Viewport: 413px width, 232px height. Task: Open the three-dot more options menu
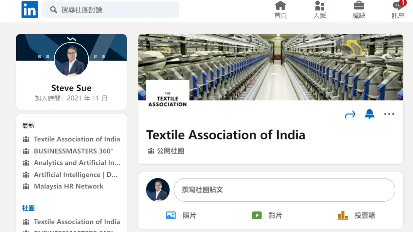click(x=389, y=114)
